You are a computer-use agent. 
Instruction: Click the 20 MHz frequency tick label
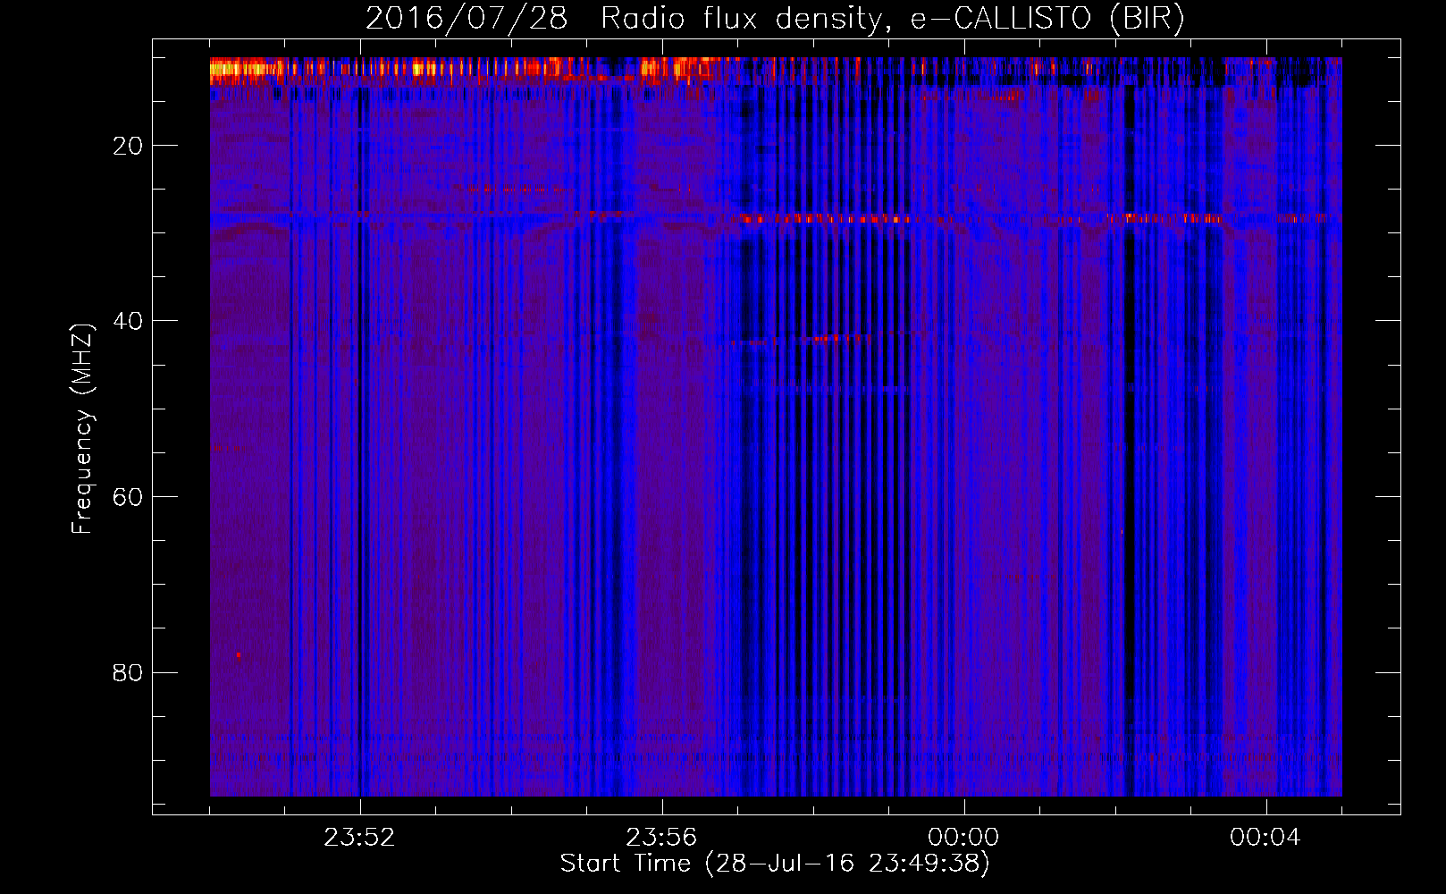tap(128, 146)
